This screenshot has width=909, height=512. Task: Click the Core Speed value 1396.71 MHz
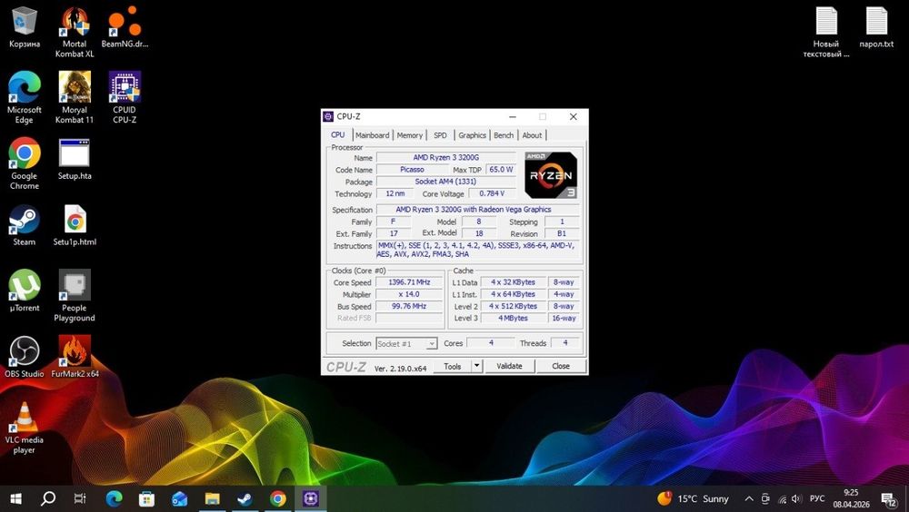[x=409, y=282]
